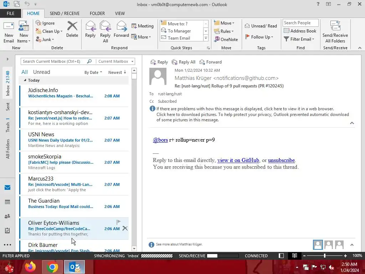Click the ribbon Forward icon
The image size is (365, 274).
121,29
